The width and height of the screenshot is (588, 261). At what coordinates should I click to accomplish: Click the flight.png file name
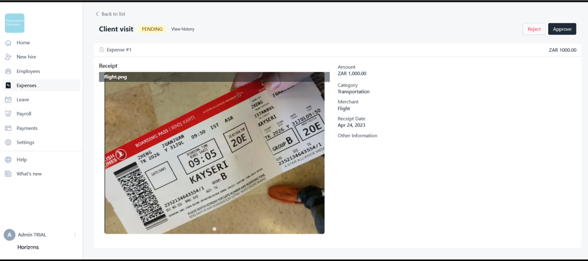[x=115, y=77]
